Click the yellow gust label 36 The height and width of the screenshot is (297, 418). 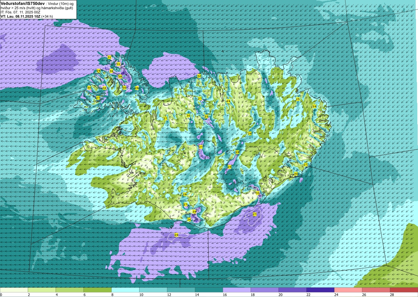pyautogui.click(x=111, y=71)
